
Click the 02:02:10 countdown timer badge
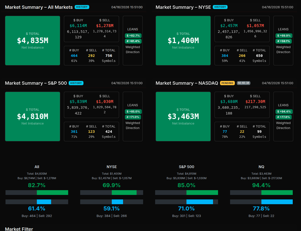click(244, 83)
